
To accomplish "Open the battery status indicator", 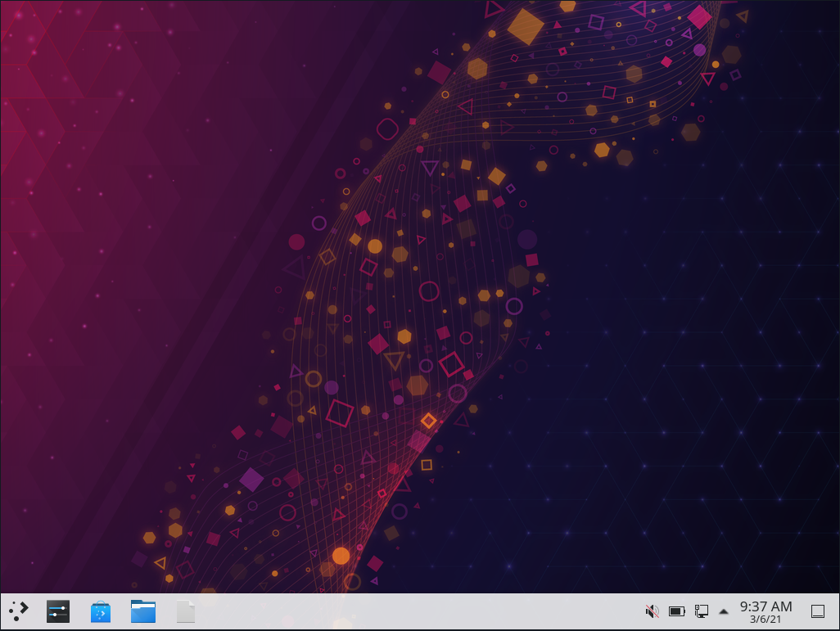I will coord(677,611).
